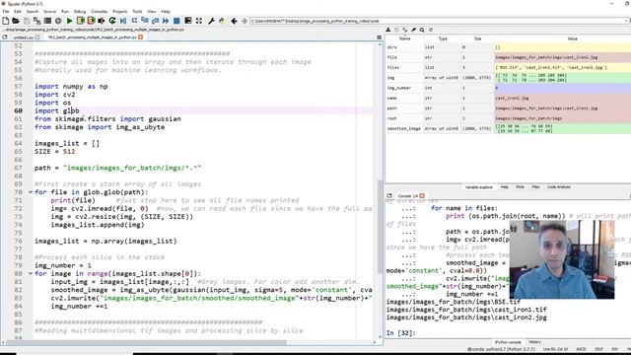
Task: Open editor options hamburger menu
Action: click(x=379, y=37)
